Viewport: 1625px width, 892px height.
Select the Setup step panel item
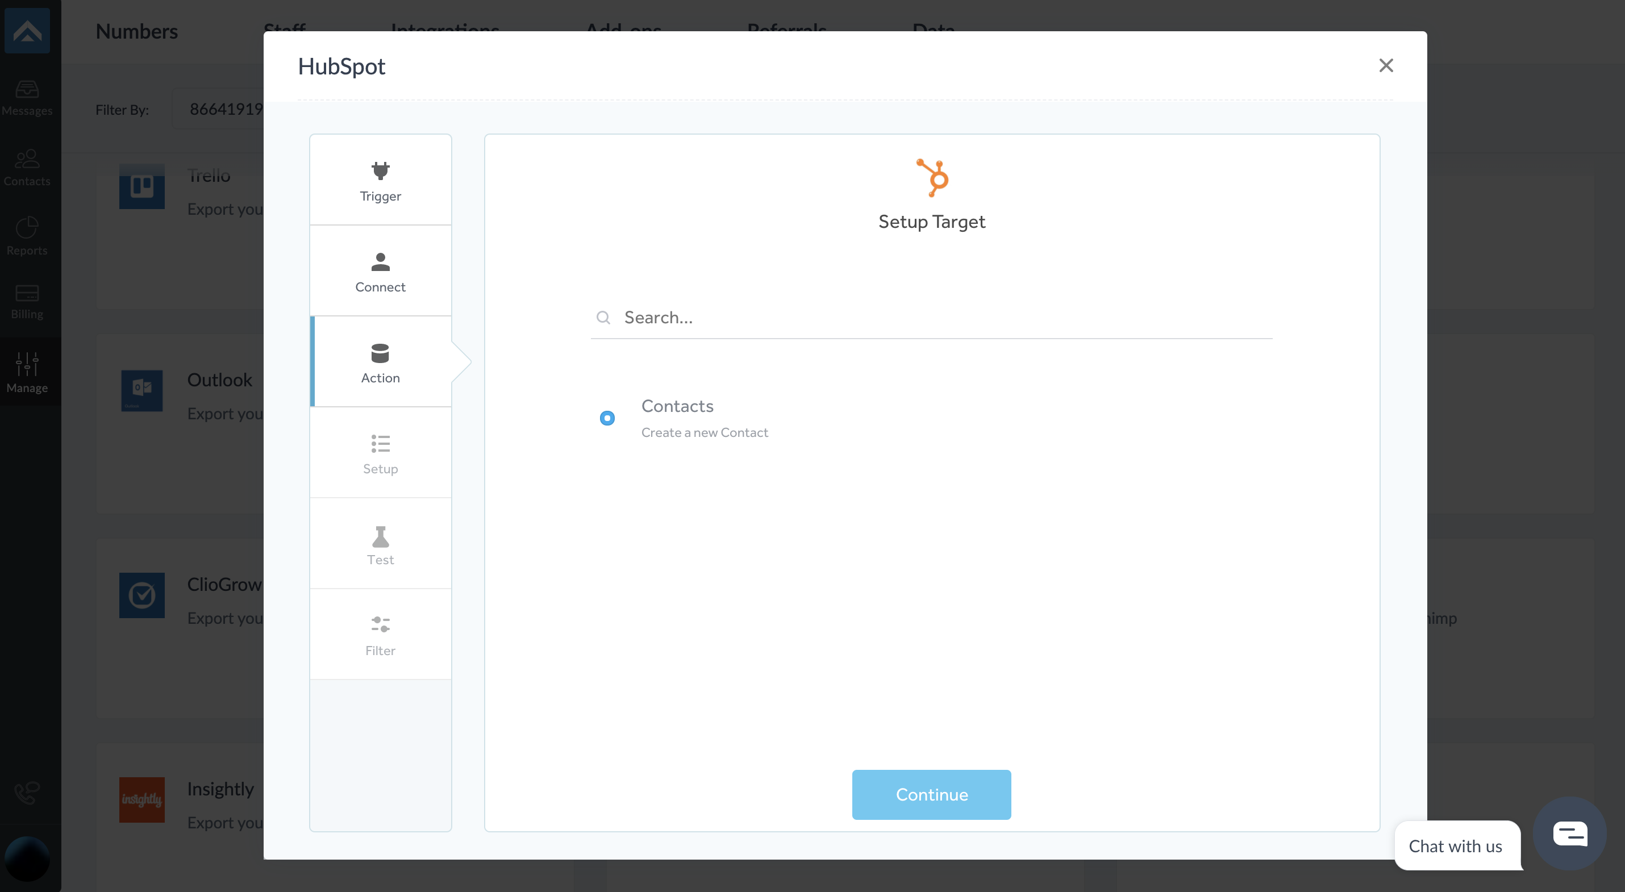pos(380,453)
